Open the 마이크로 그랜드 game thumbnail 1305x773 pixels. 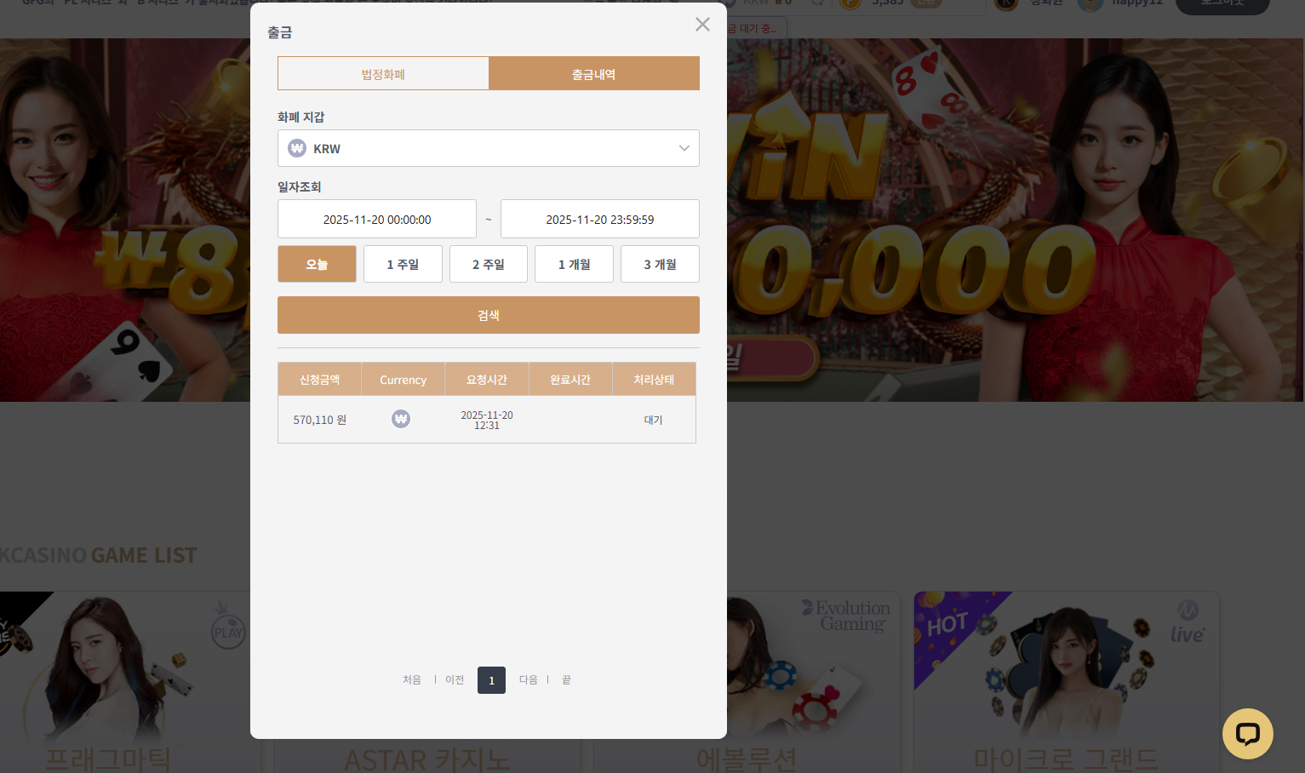tap(1066, 673)
